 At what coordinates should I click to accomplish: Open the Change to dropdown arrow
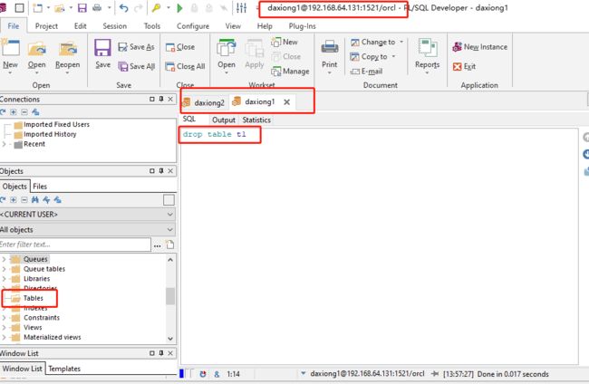coord(401,42)
